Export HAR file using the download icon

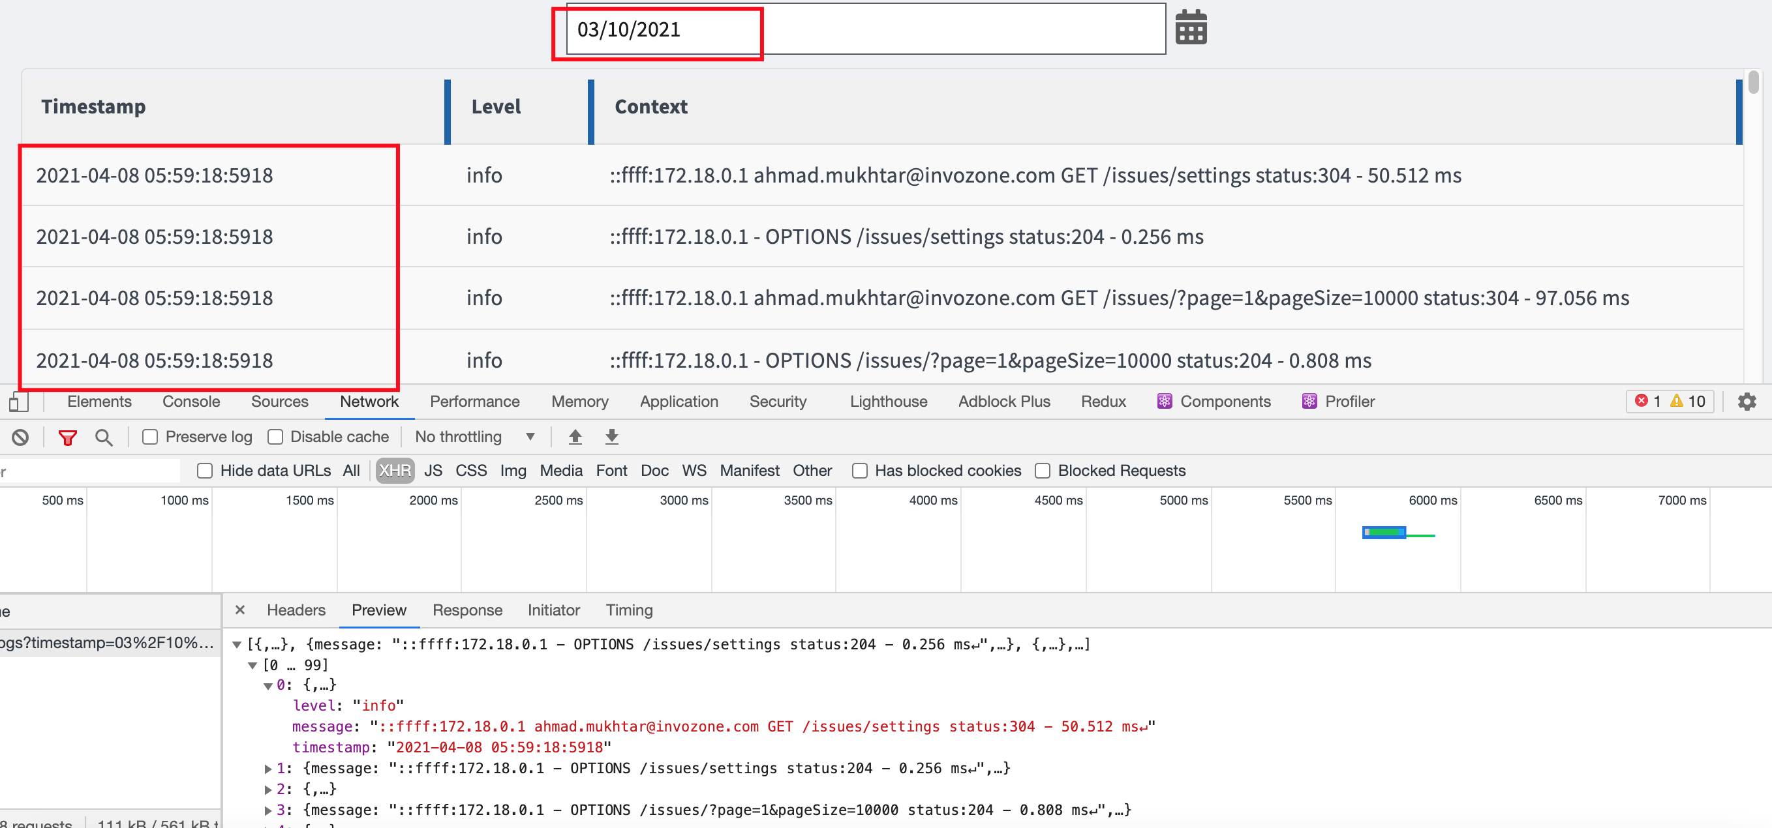611,437
